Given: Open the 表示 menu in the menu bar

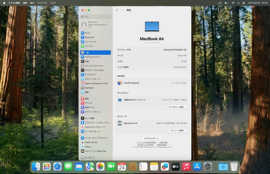Looking at the screenshot, I should pos(32,3).
